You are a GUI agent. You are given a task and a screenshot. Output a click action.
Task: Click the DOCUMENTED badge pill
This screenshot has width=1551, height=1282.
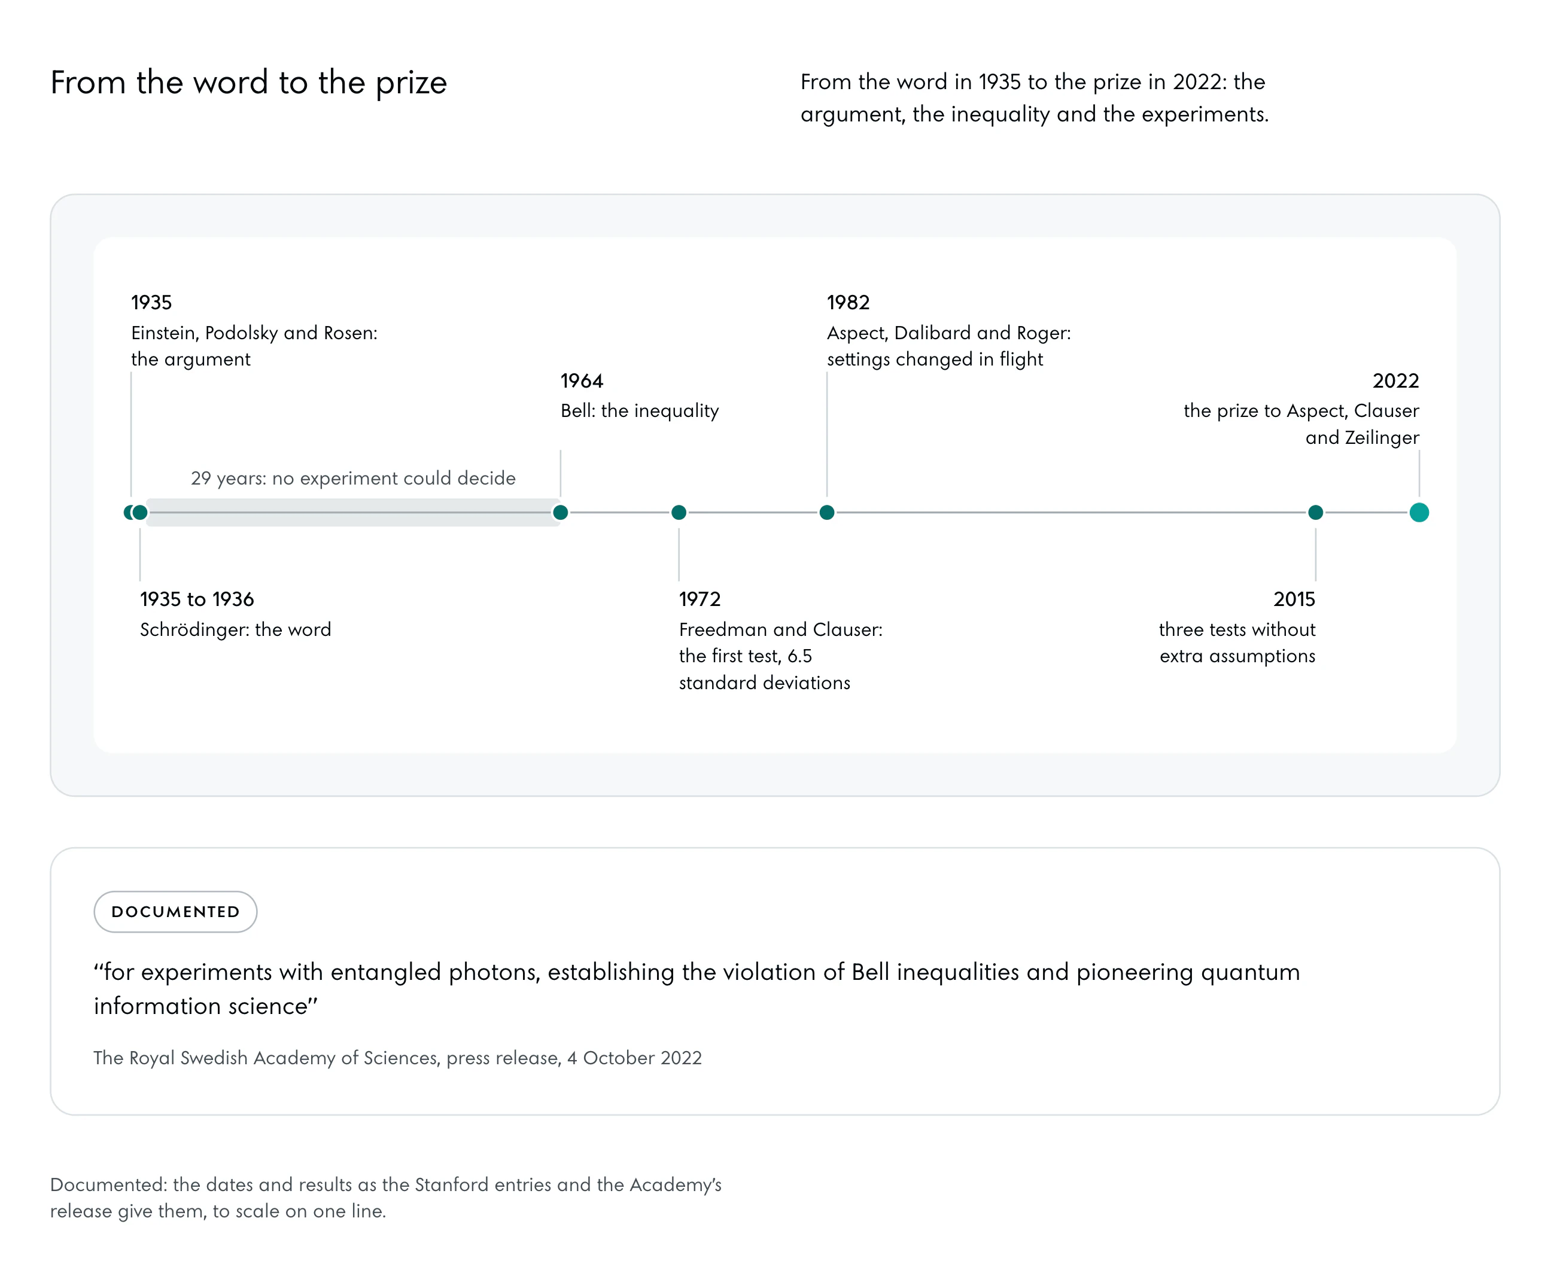point(176,911)
